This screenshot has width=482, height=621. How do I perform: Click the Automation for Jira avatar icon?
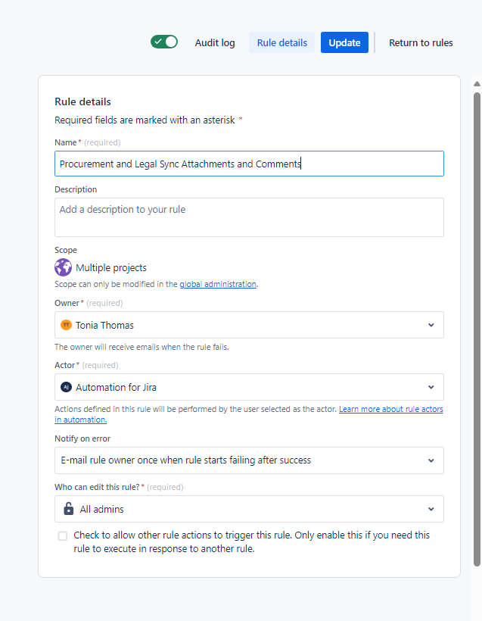pyautogui.click(x=66, y=387)
